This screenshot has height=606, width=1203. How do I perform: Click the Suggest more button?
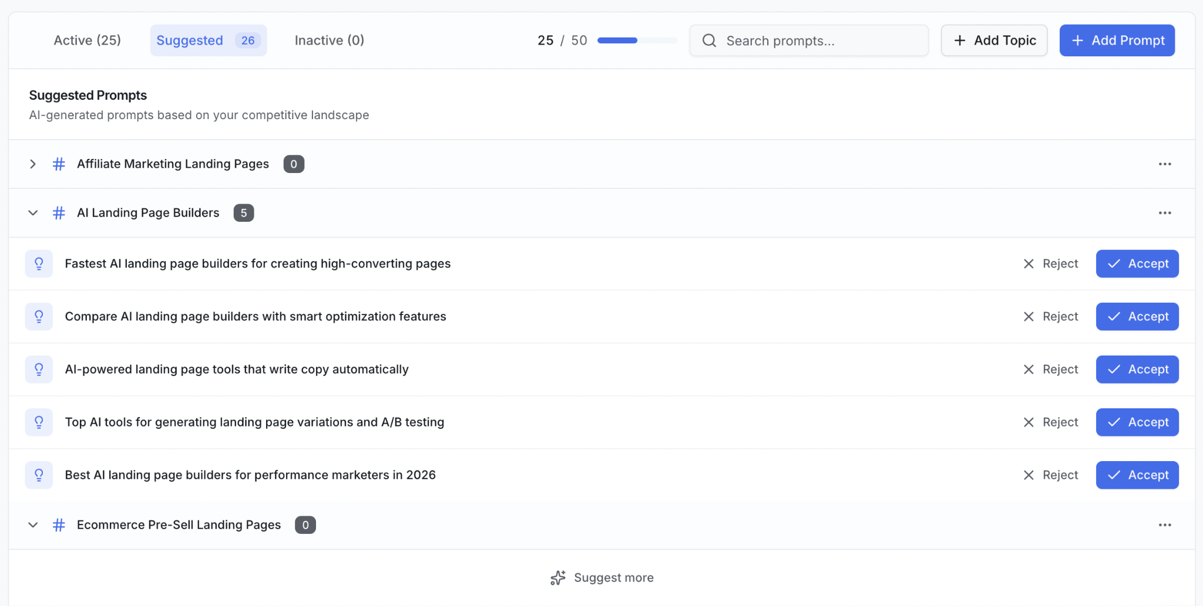click(602, 578)
